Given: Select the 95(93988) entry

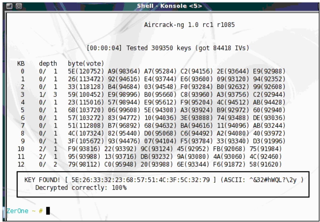Looking at the screenshot, I should (84, 157).
